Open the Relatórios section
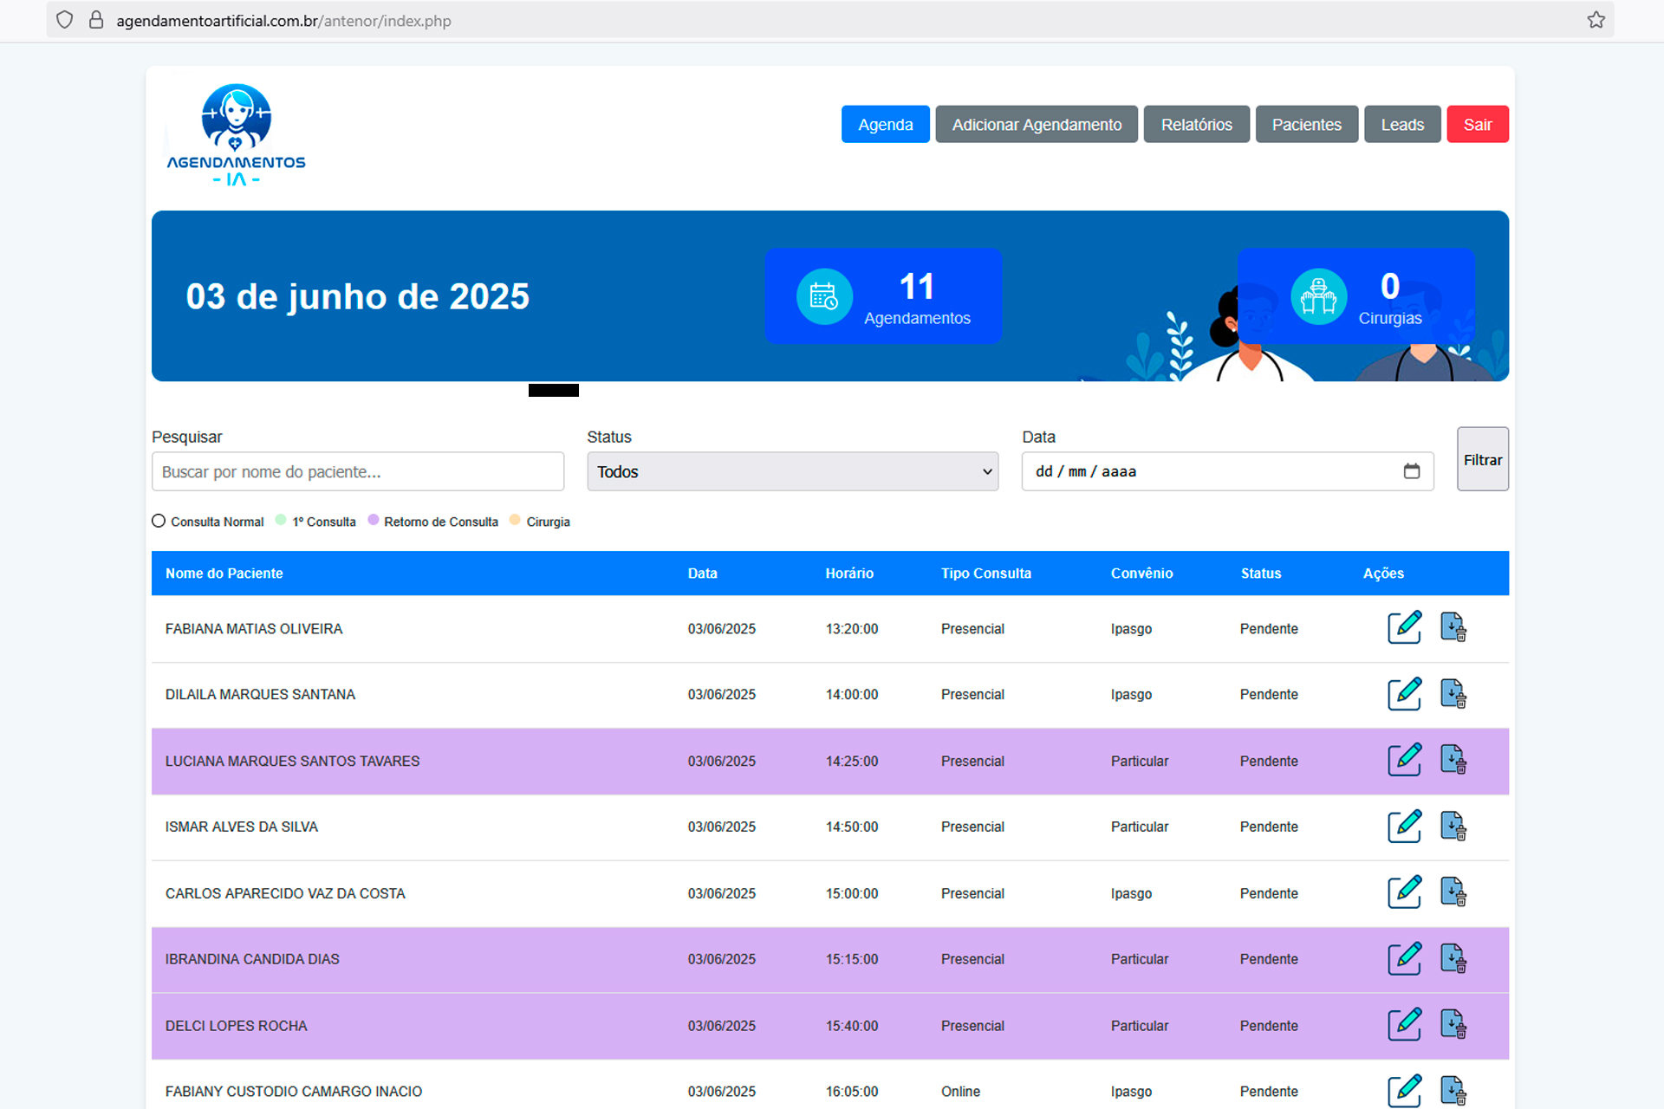Viewport: 1664px width, 1109px height. tap(1196, 124)
